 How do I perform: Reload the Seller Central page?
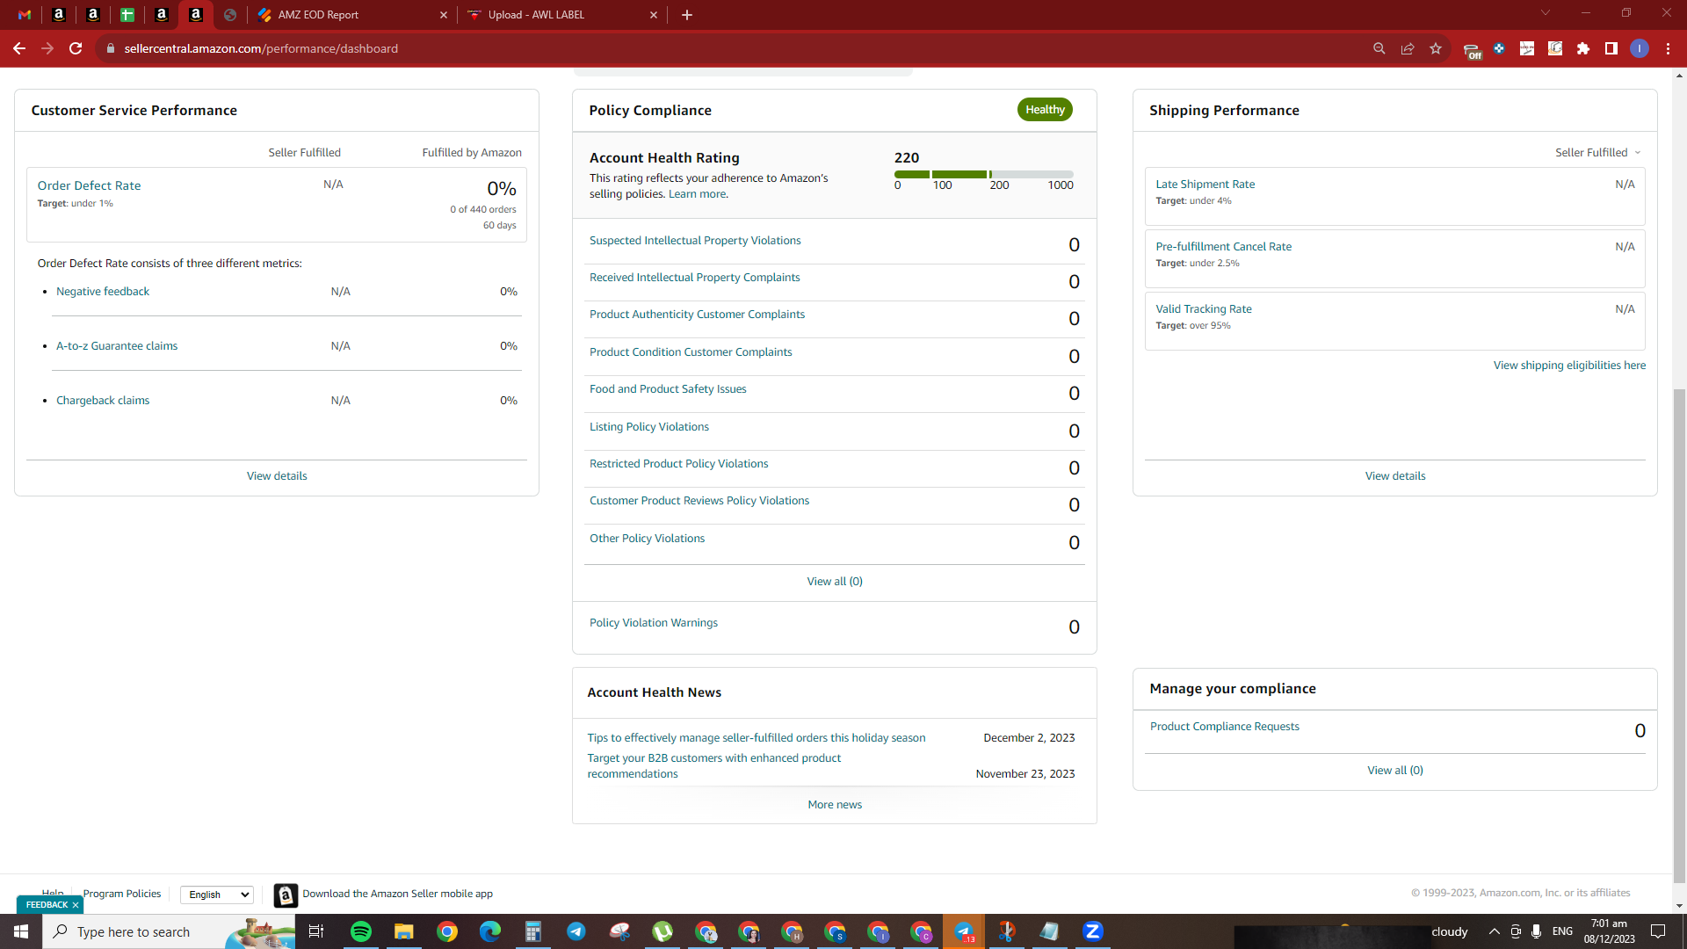(x=76, y=49)
